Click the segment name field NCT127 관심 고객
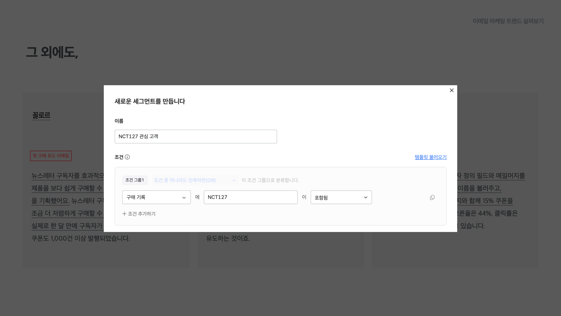Viewport: 561px width, 316px height. [x=195, y=137]
